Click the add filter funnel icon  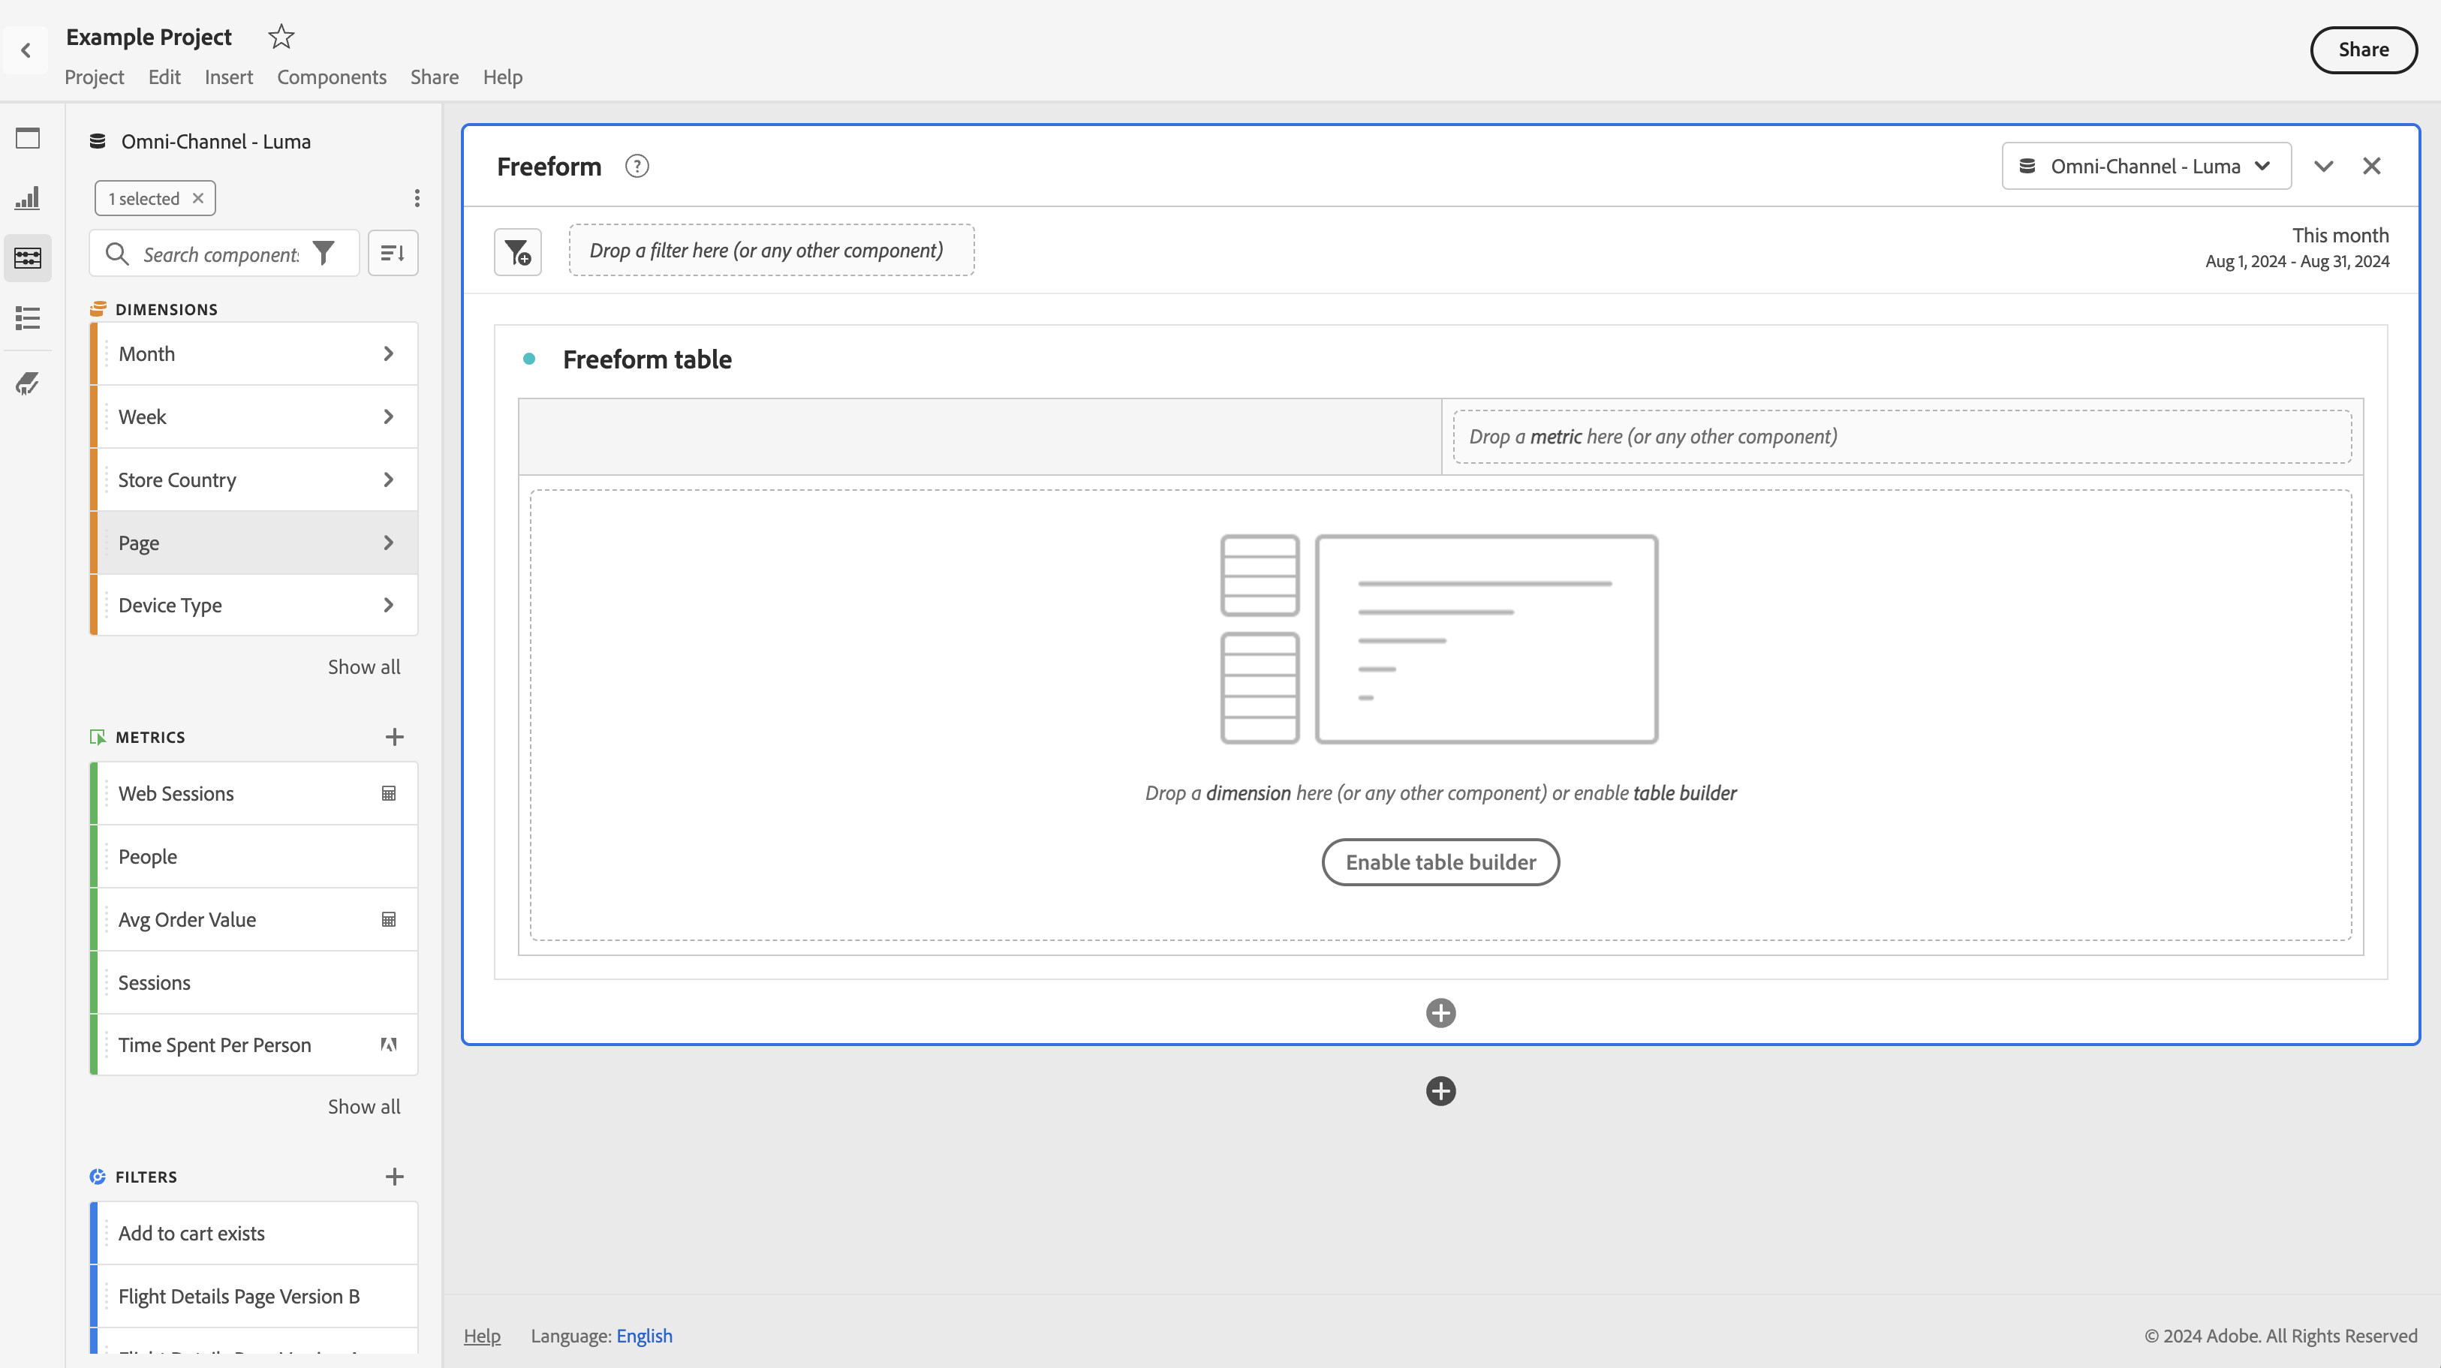(517, 252)
